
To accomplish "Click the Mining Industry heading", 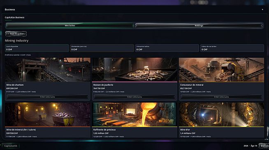I will tap(16, 41).
